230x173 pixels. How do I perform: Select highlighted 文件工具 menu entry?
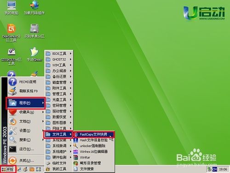[x=59, y=134]
